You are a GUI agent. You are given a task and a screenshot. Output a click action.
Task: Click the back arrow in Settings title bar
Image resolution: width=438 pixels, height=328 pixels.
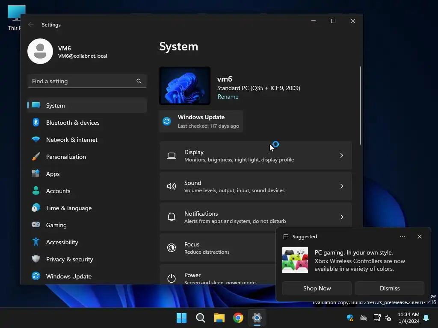pyautogui.click(x=31, y=24)
